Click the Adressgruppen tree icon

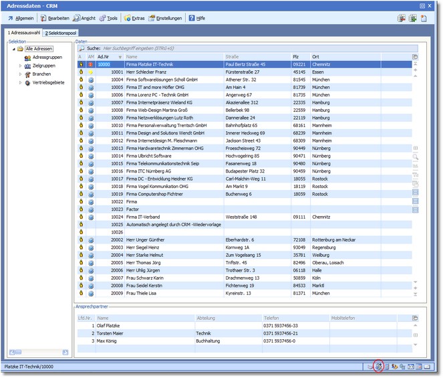tap(27, 58)
